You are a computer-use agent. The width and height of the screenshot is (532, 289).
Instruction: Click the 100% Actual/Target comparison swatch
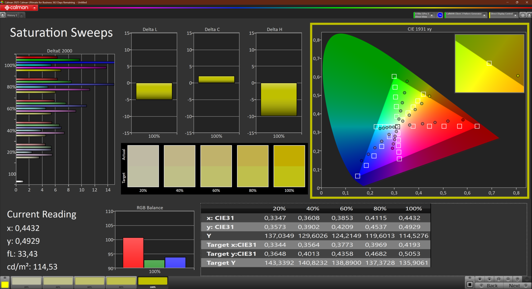[x=289, y=166]
